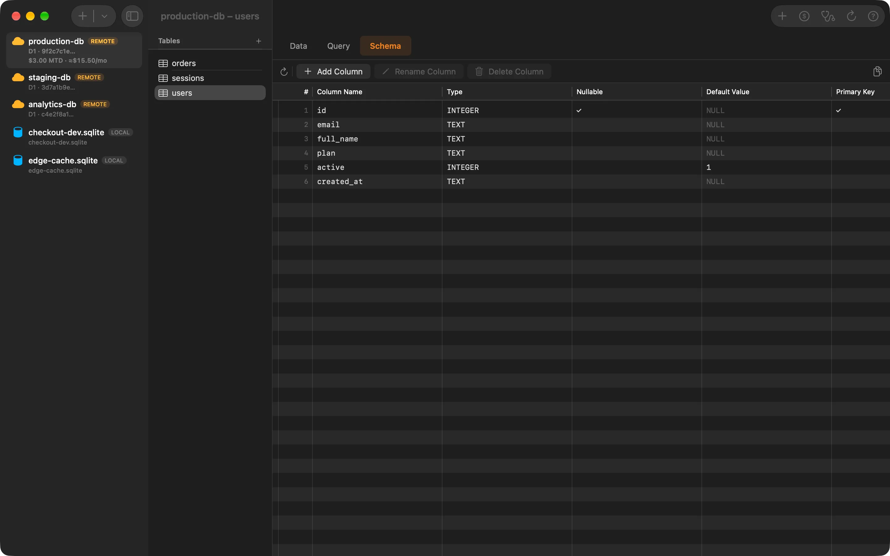Viewport: 890px width, 556px height.
Task: Select the Schema tab
Action: (385, 46)
